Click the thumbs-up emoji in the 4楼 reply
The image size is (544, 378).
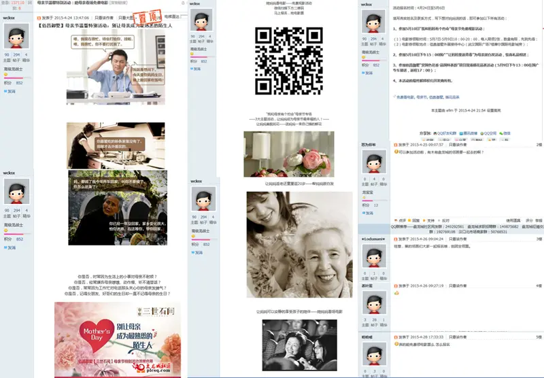coord(396,293)
